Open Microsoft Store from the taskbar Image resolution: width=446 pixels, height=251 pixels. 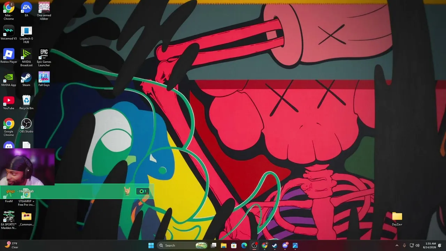(x=234, y=245)
